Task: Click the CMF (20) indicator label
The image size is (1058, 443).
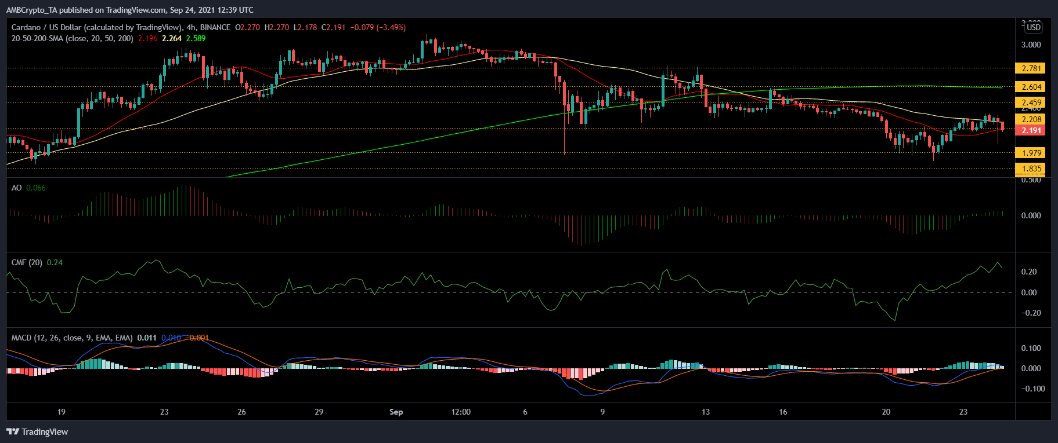Action: 27,262
